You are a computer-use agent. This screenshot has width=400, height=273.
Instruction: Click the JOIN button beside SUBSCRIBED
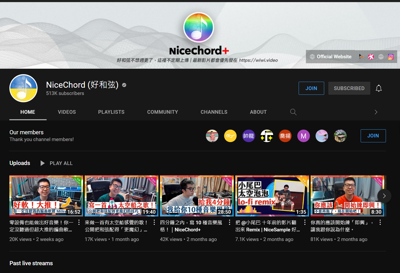(x=311, y=88)
